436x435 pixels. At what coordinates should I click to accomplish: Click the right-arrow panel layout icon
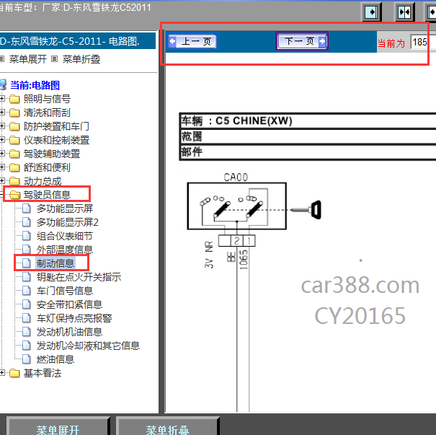click(371, 12)
